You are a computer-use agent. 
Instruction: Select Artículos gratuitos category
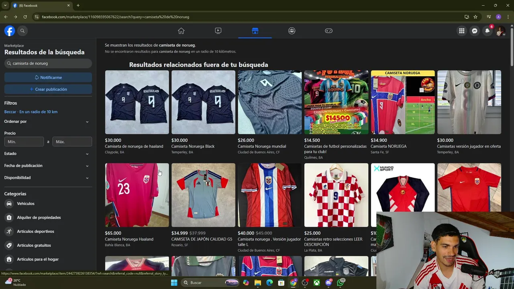tap(48, 245)
